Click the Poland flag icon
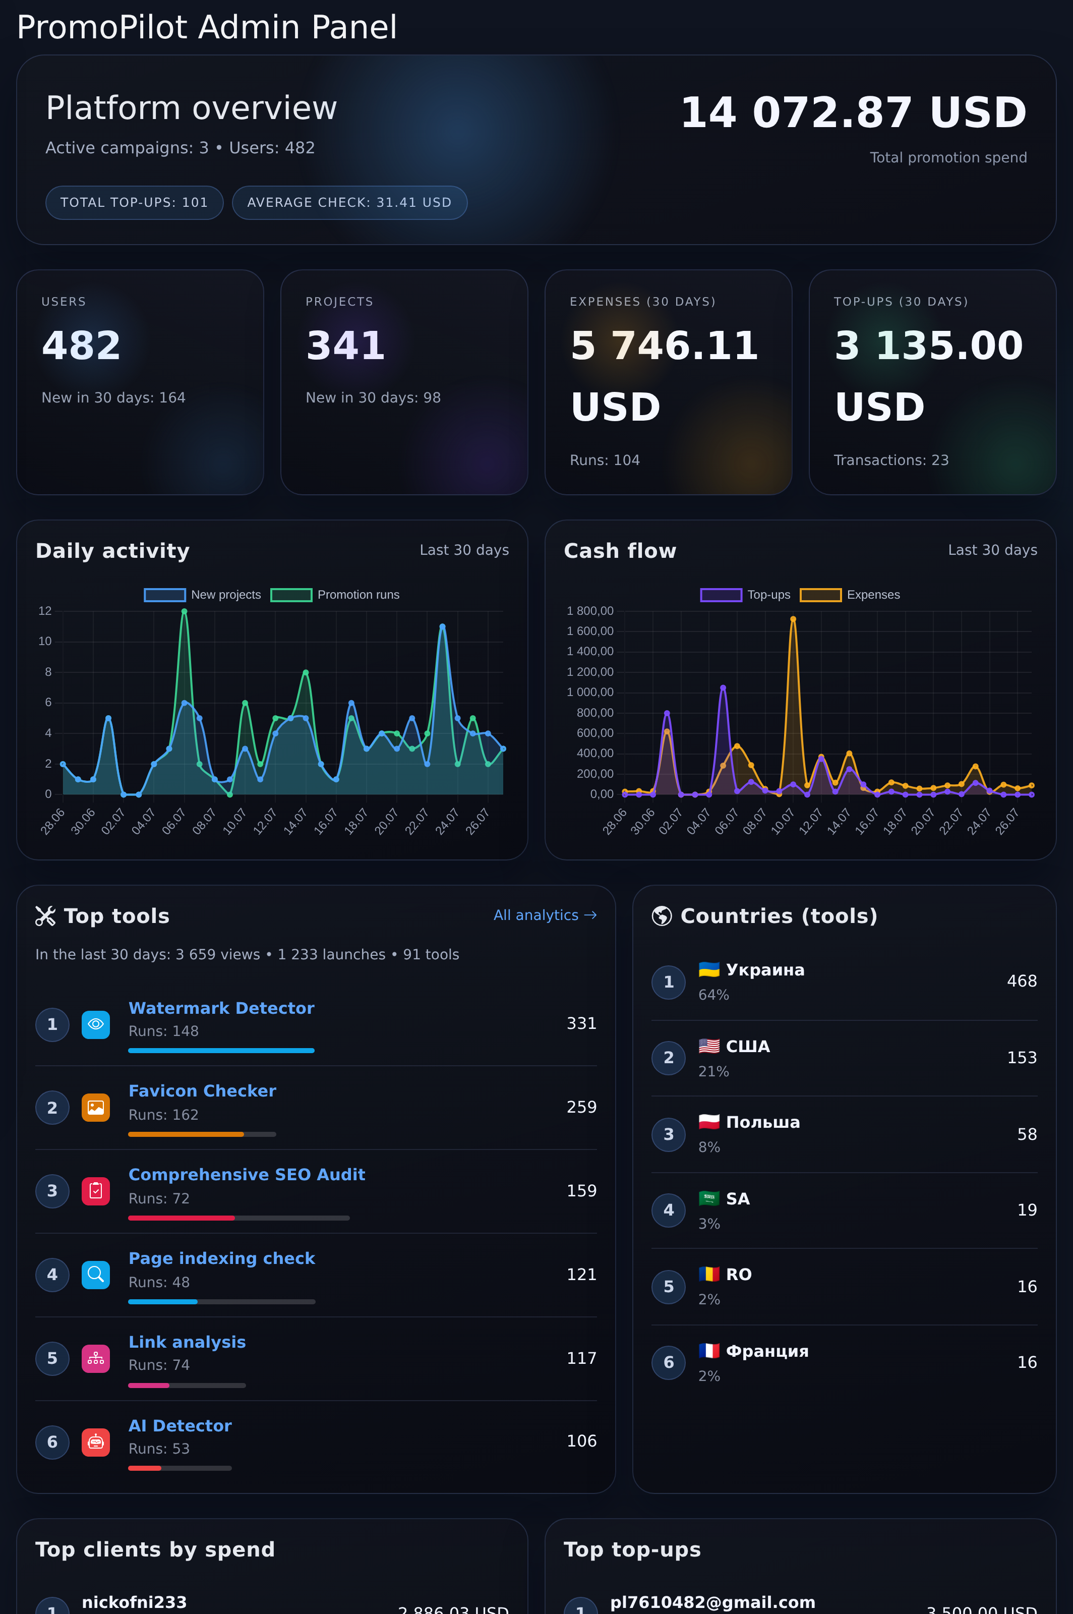This screenshot has width=1073, height=1614. pyautogui.click(x=709, y=1122)
